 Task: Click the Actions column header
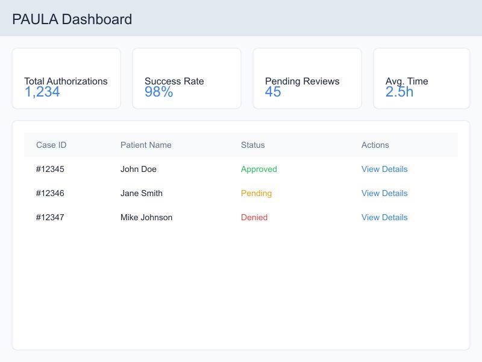(375, 145)
